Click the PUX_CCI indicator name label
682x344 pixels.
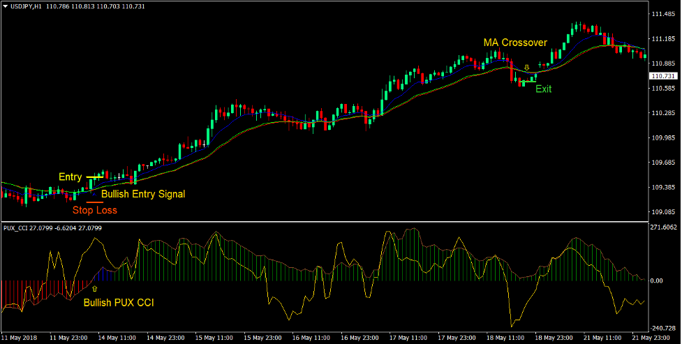click(x=15, y=228)
